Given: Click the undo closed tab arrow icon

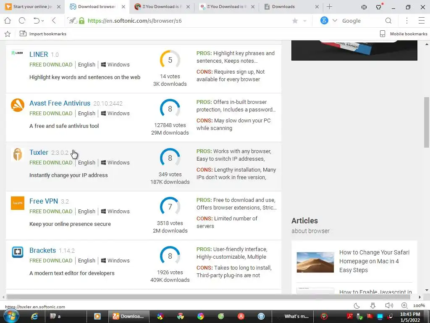Looking at the screenshot, I should click(36, 21).
